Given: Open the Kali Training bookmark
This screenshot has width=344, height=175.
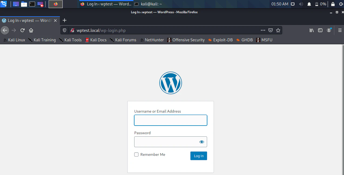Looking at the screenshot, I should (x=42, y=40).
